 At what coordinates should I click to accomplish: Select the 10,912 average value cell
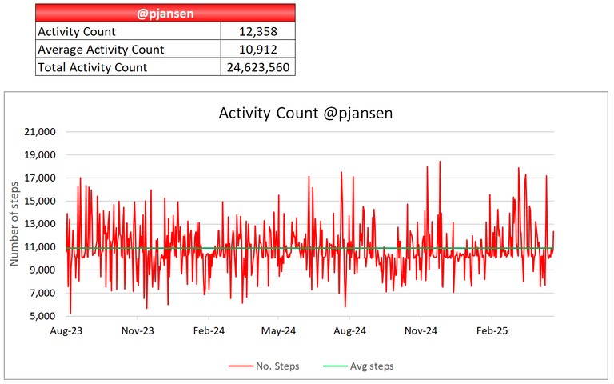[x=258, y=49]
